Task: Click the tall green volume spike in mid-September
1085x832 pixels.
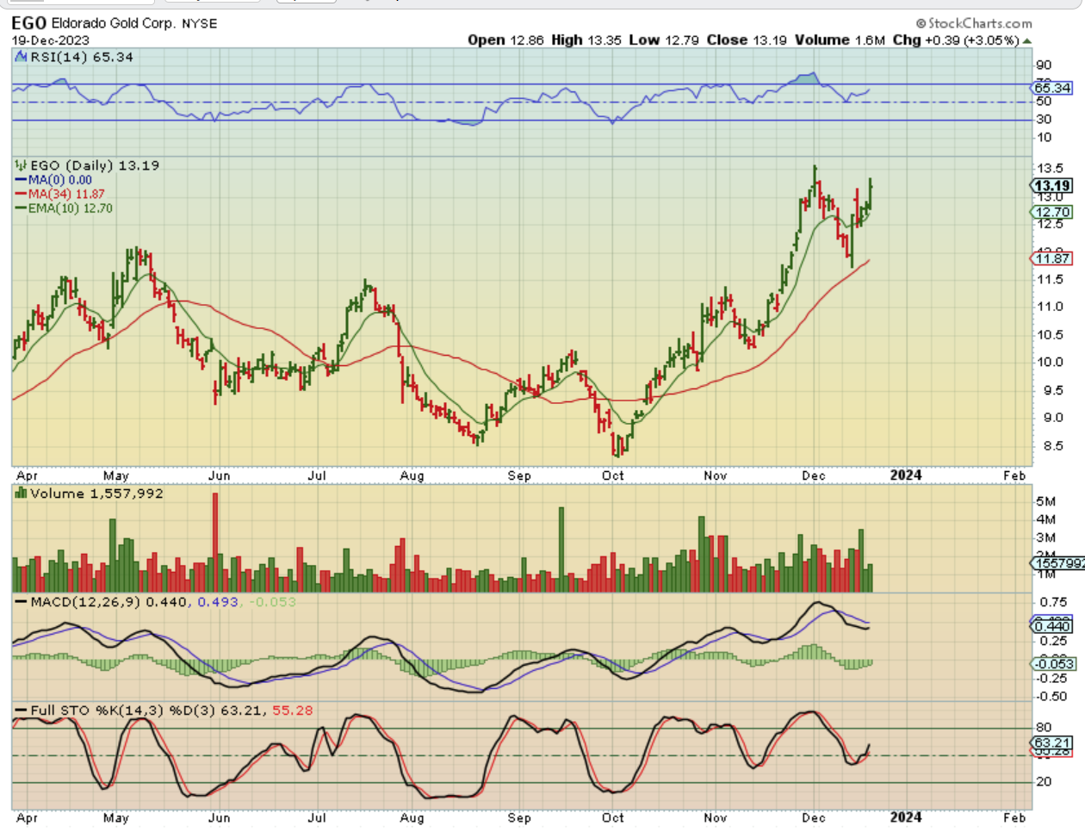Action: tap(561, 549)
